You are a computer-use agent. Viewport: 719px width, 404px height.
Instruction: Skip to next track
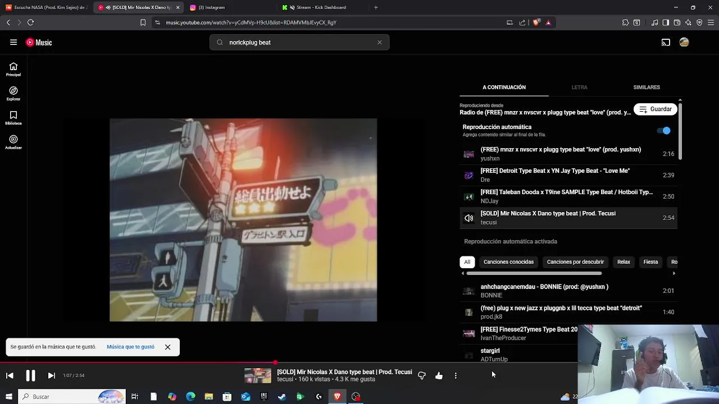[51, 375]
